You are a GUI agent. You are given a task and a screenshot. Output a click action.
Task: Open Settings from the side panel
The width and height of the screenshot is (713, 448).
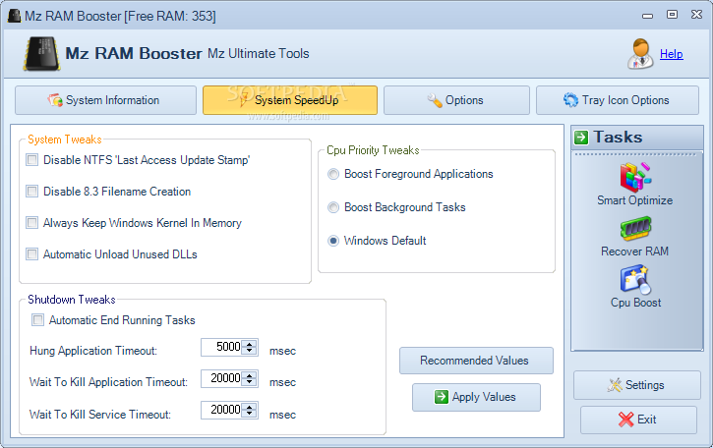[636, 385]
